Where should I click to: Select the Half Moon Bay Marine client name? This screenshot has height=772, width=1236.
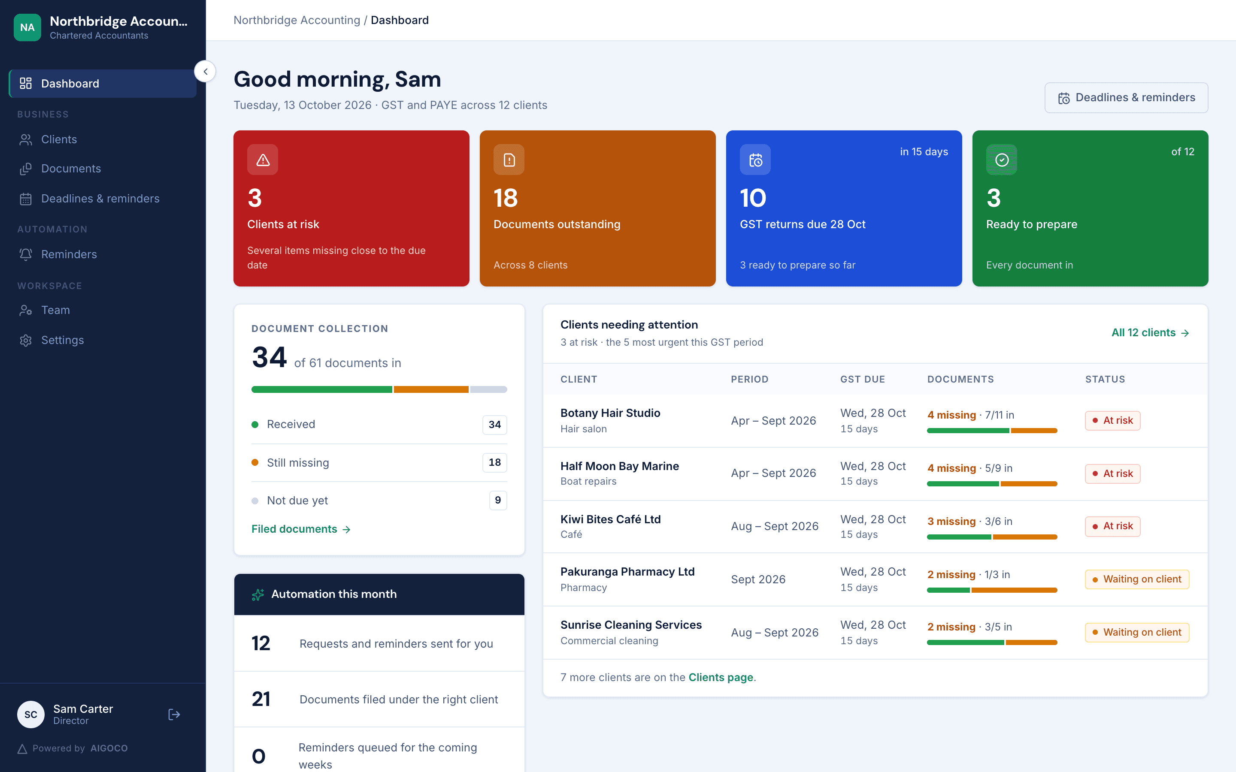(620, 466)
